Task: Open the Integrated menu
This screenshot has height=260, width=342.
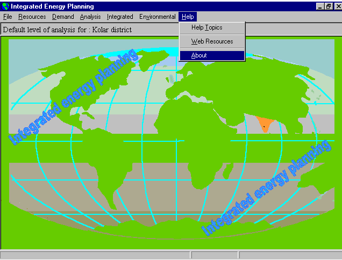Action: tap(120, 17)
